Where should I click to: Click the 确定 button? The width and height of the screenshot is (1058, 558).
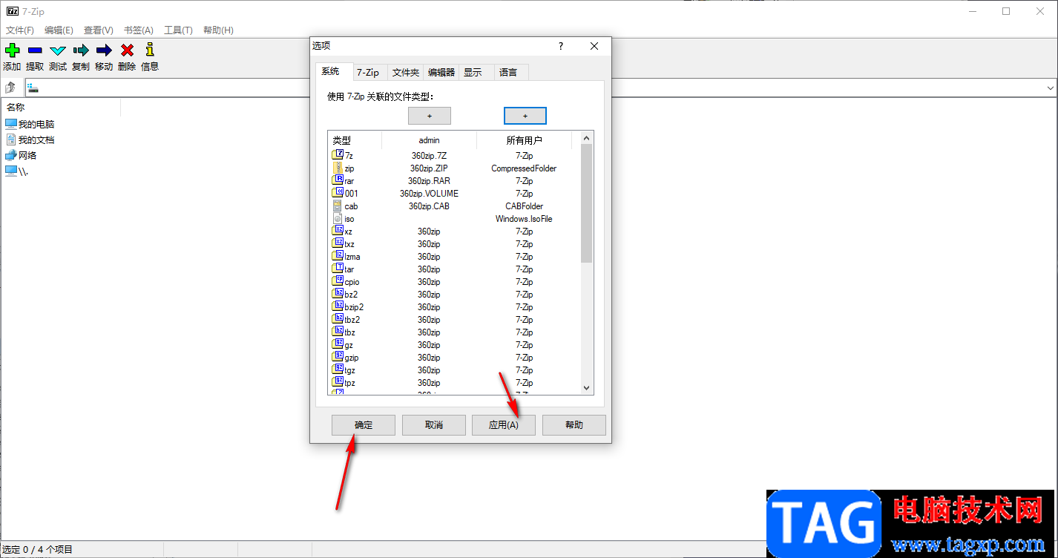tap(364, 425)
